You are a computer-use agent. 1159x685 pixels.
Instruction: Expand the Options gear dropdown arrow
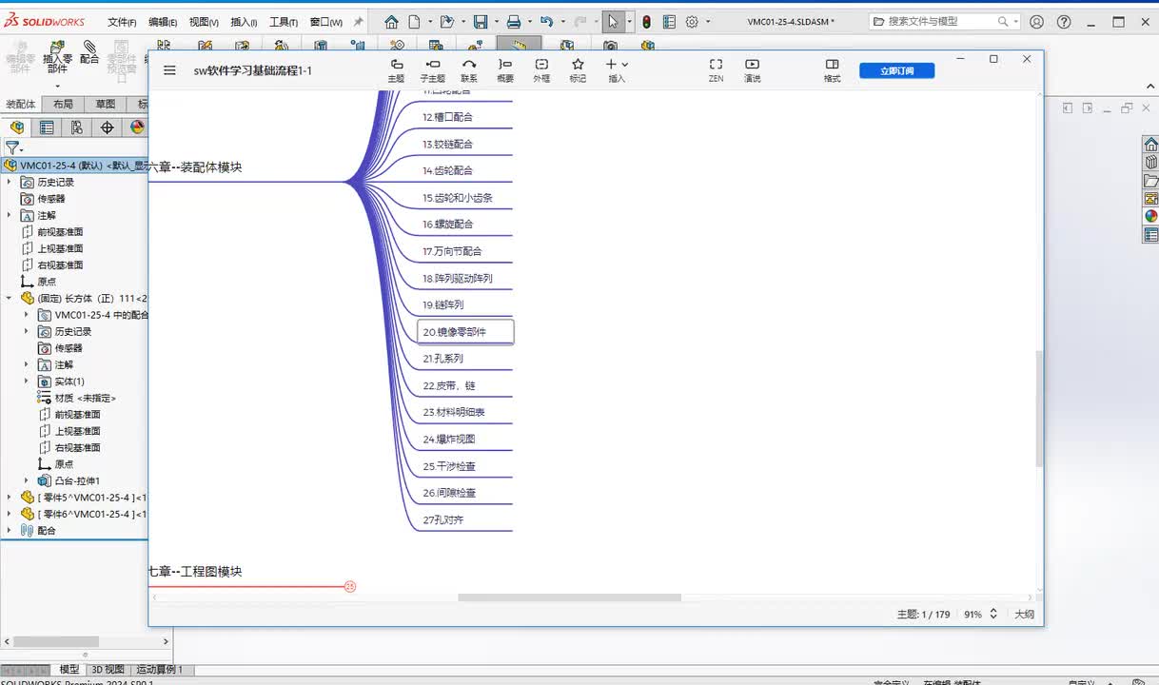(x=707, y=22)
